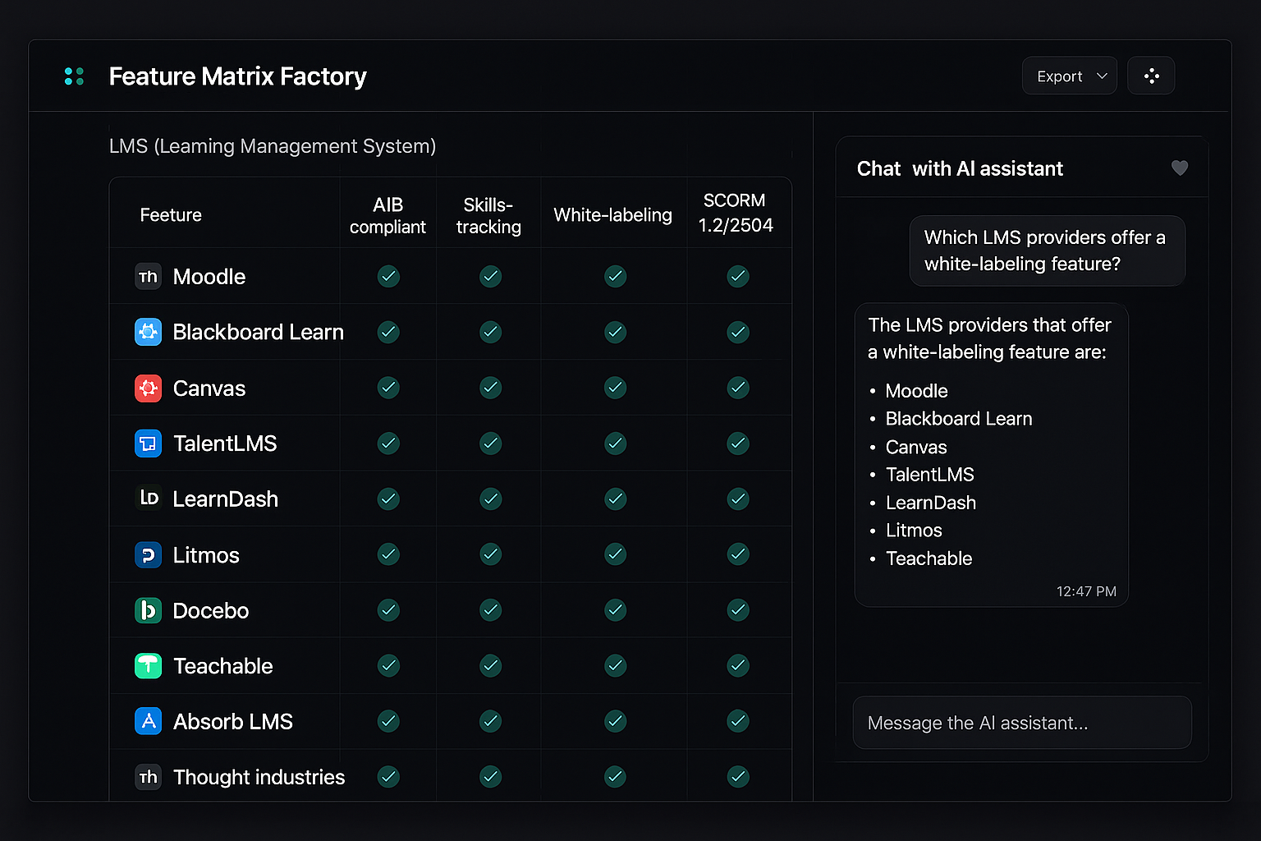
Task: Toggle Moodle's AIB compliant checkmark
Action: 388,277
